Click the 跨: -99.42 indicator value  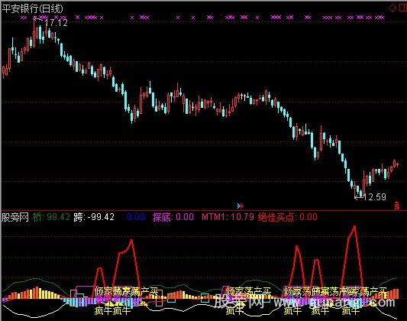click(x=94, y=217)
